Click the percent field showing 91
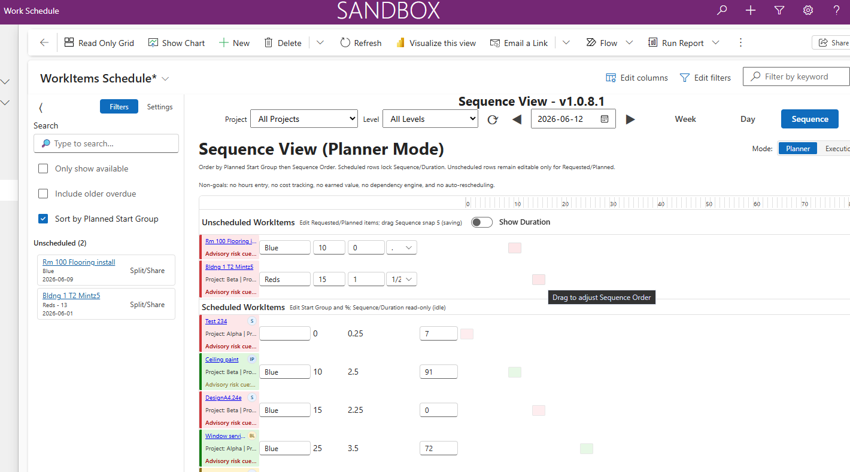This screenshot has height=472, width=850. tap(439, 372)
